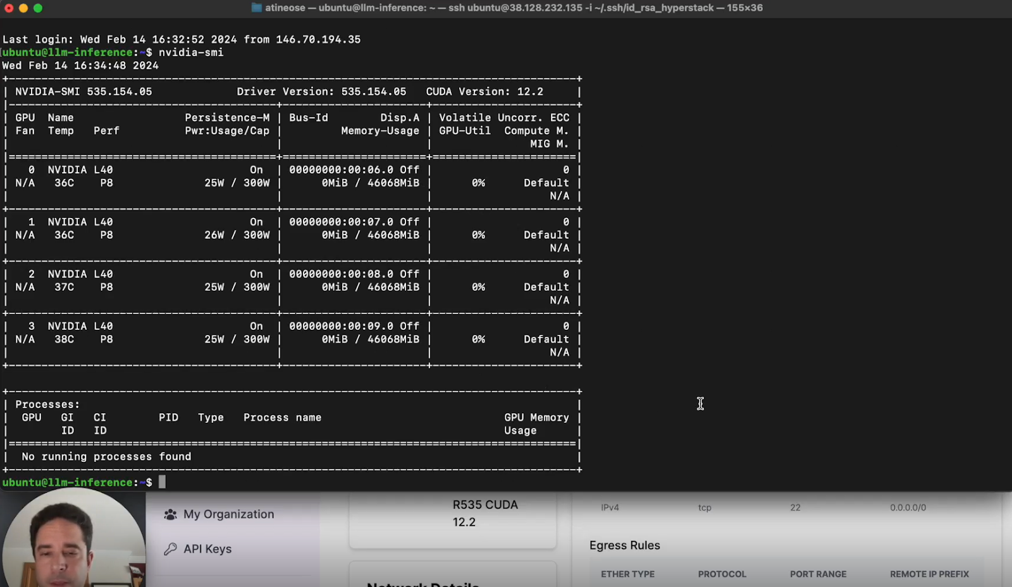The width and height of the screenshot is (1012, 587).
Task: Click the 'nvidia-smi' command text
Action: [x=191, y=52]
